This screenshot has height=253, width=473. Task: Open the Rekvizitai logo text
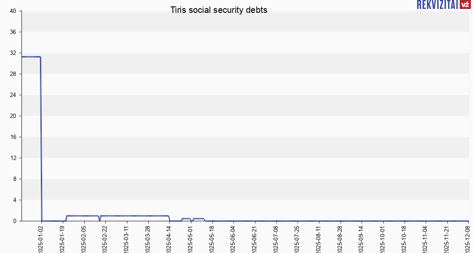pos(437,4)
